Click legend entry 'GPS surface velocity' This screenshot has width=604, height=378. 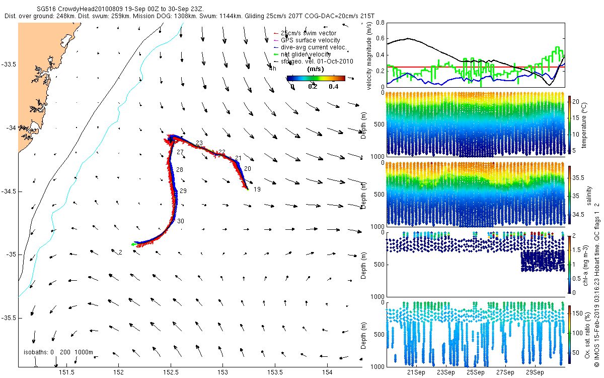(310, 40)
